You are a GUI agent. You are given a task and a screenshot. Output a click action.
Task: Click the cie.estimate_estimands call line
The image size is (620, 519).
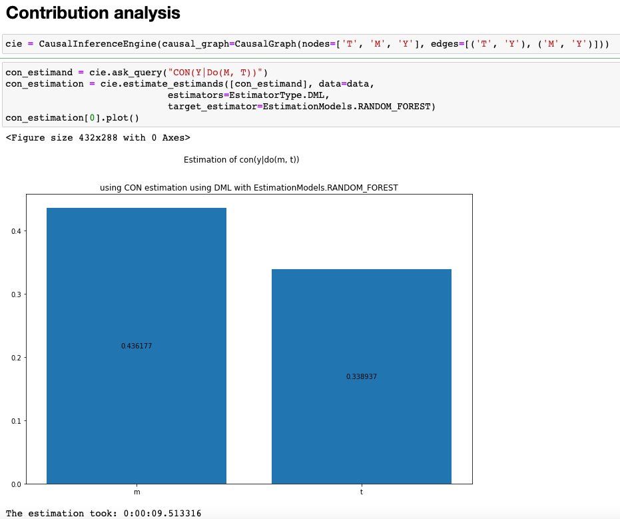(x=190, y=84)
